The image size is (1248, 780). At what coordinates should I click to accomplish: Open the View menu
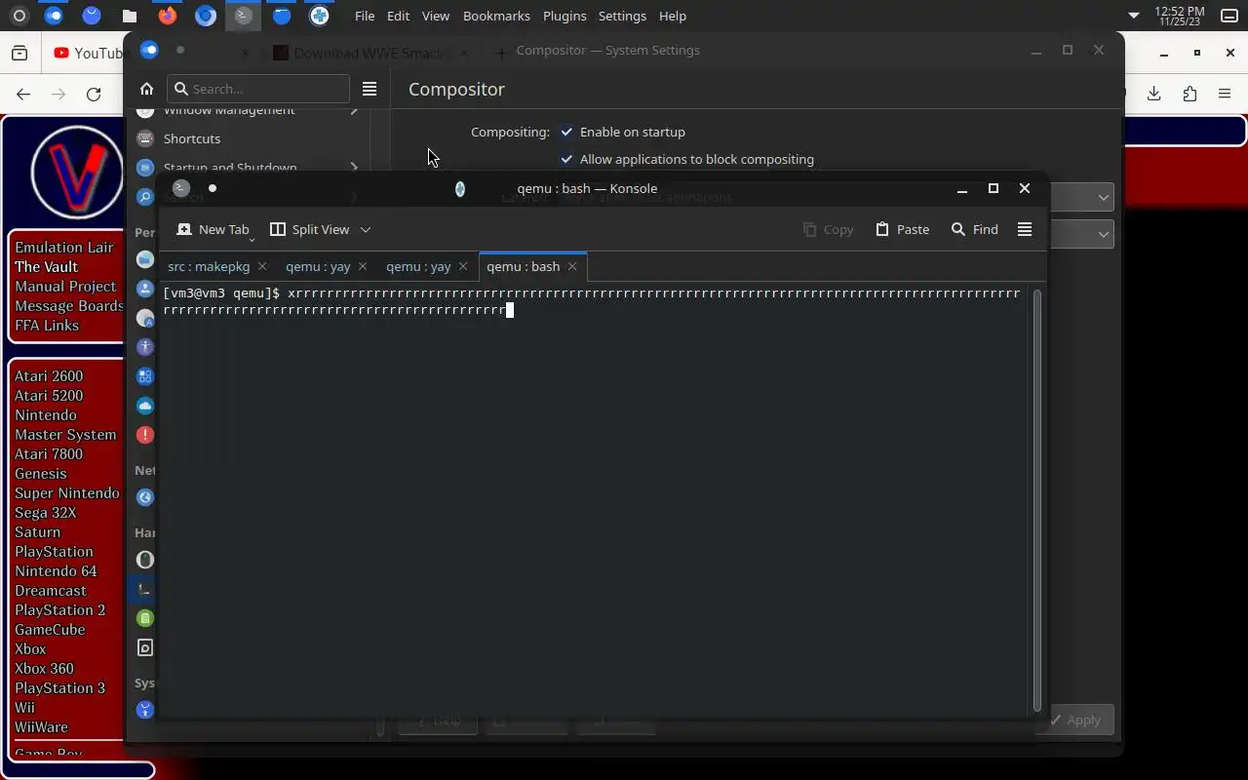pos(436,16)
